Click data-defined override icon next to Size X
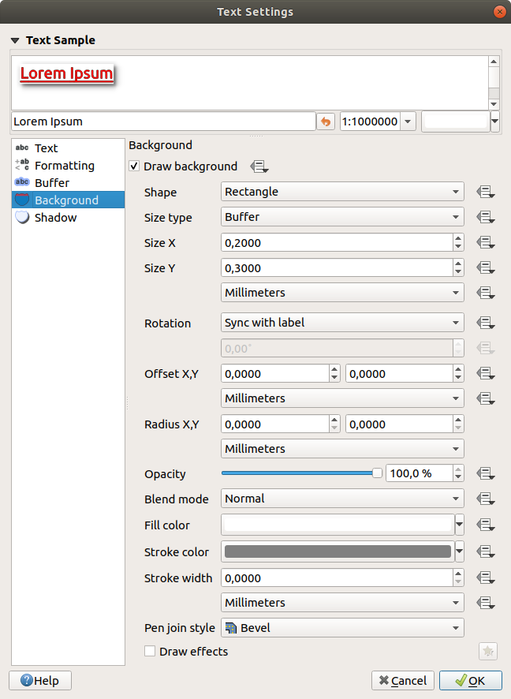 click(x=485, y=243)
